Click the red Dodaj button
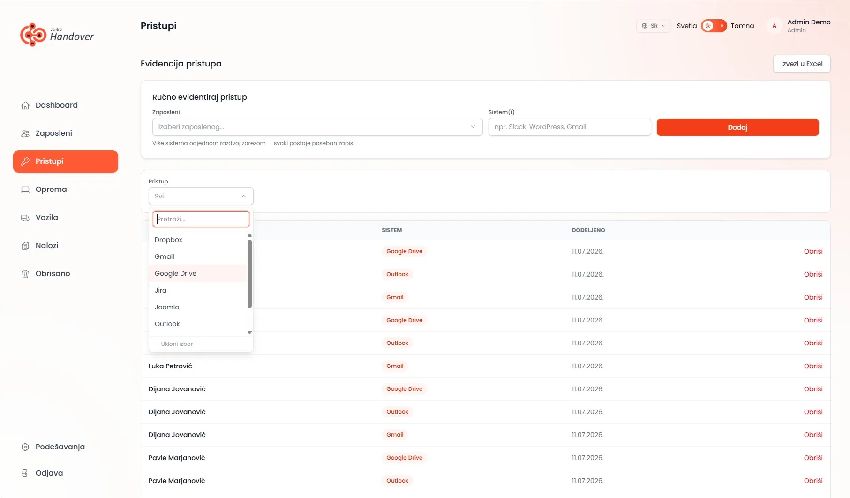The image size is (850, 498). 737,127
